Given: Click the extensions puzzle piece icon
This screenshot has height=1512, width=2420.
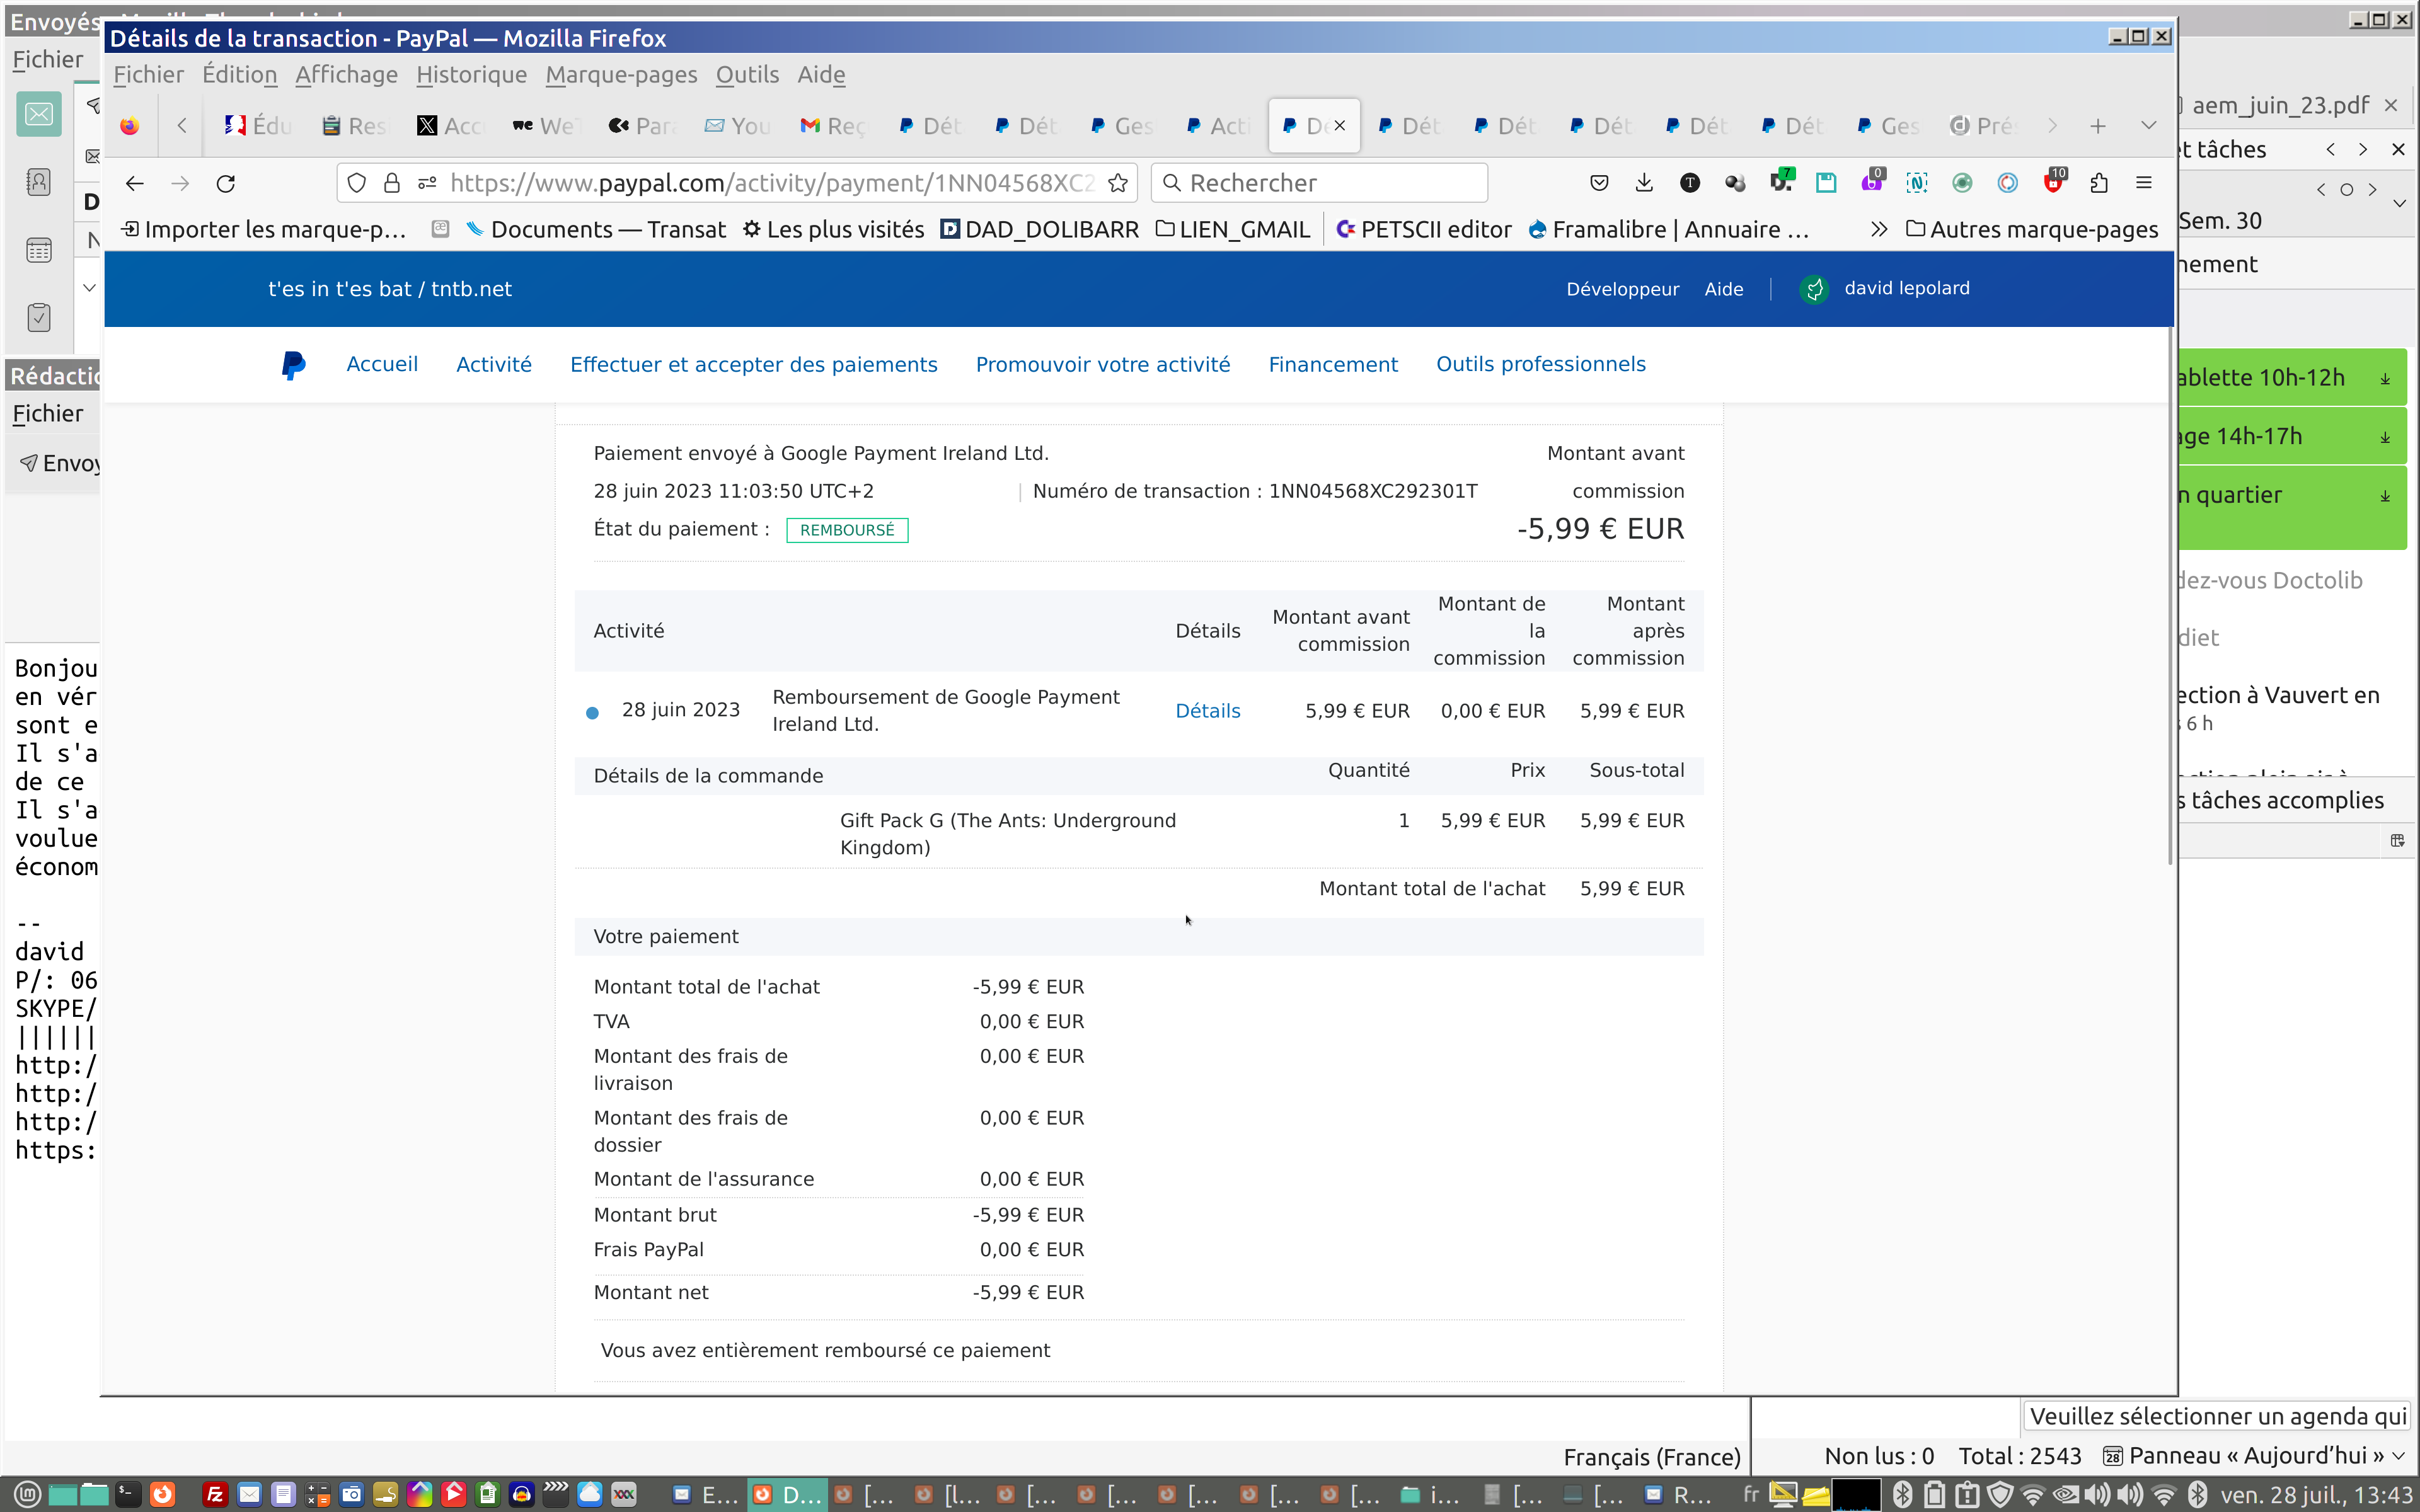Looking at the screenshot, I should point(2099,183).
